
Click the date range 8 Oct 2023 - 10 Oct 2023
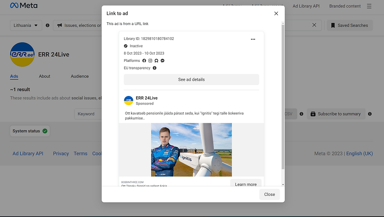coord(144,53)
